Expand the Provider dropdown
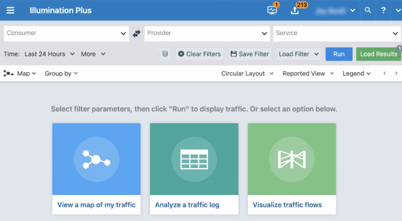Viewport: 402px width, 221px height. click(x=207, y=33)
